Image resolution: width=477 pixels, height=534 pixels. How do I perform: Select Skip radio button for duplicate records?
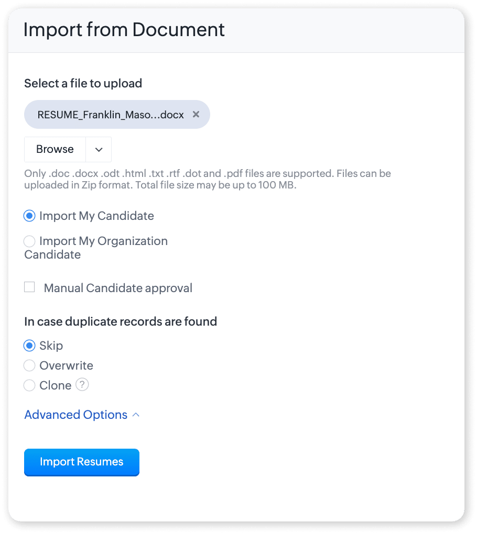29,346
